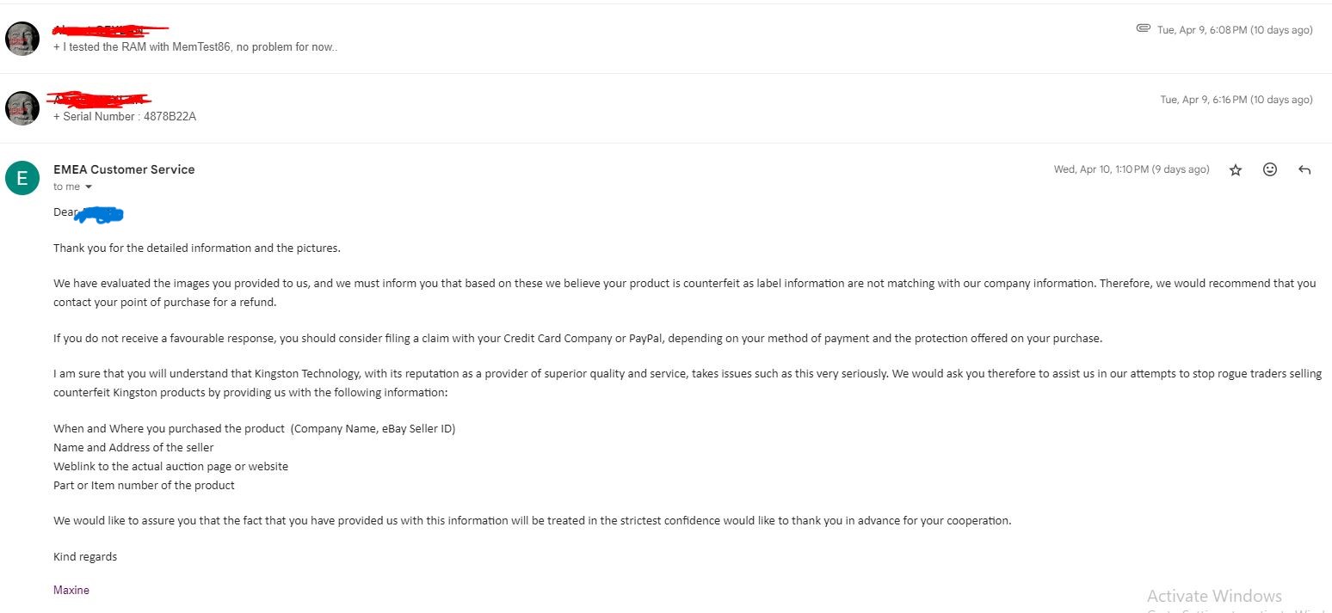The width and height of the screenshot is (1332, 613).
Task: Click the blue-redacted name after "Dear"
Action: 100,213
